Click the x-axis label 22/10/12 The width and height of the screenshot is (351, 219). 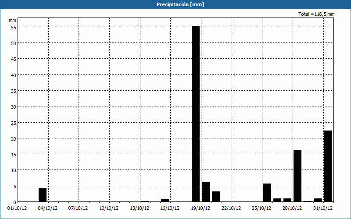click(x=231, y=208)
